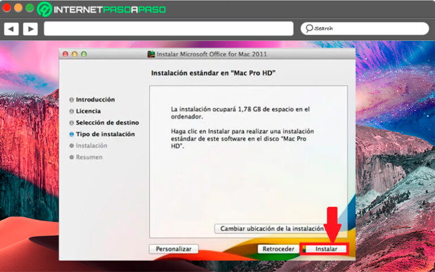Click the Retroceder button
Viewport: 435px width, 272px height.
click(x=278, y=249)
